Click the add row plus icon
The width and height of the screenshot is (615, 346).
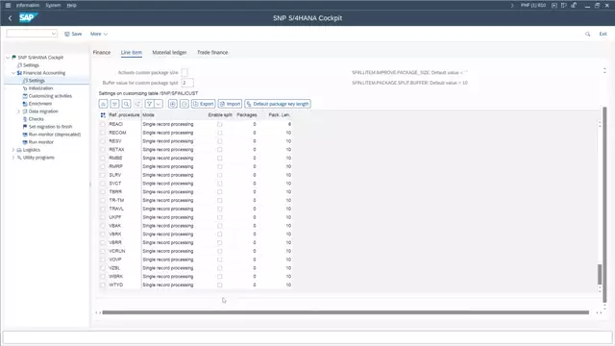click(173, 104)
